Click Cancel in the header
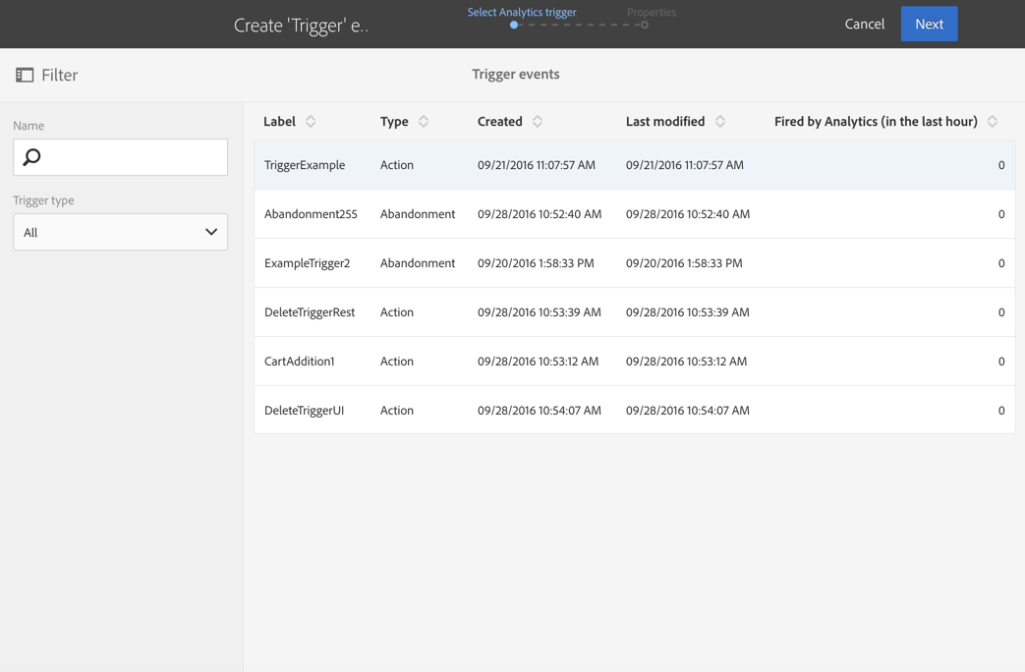Screen dimensions: 1025x672 (x=864, y=25)
